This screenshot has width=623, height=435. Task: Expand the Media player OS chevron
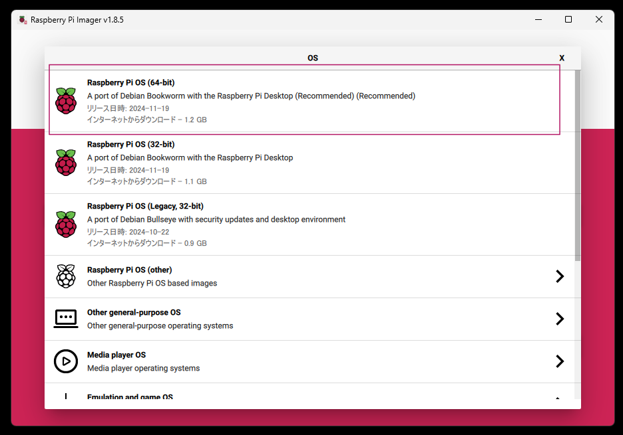point(560,361)
